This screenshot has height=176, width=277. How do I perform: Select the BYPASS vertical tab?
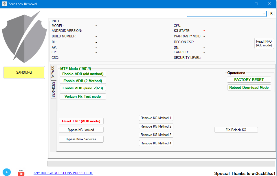tap(53, 72)
